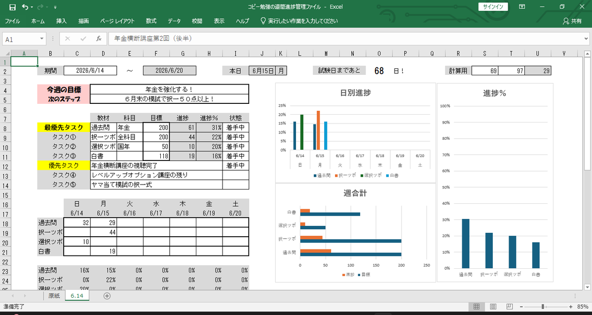Select the 計算用 value 97 cell
The image size is (592, 315).
pos(511,70)
